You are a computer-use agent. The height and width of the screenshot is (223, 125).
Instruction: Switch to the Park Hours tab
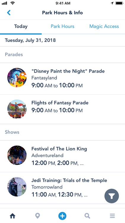(x=62, y=26)
